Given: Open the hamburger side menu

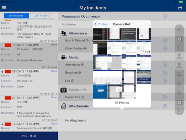Looking at the screenshot, I should [x=4, y=8].
